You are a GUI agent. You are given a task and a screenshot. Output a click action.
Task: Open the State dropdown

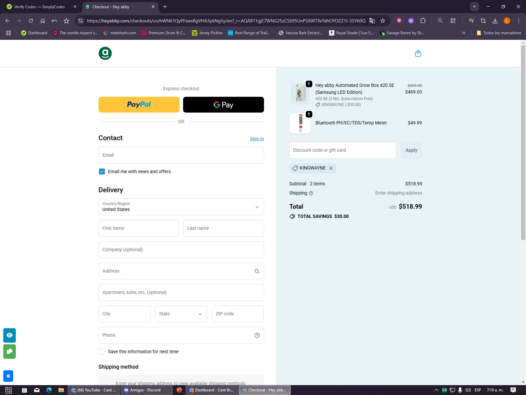pos(181,314)
